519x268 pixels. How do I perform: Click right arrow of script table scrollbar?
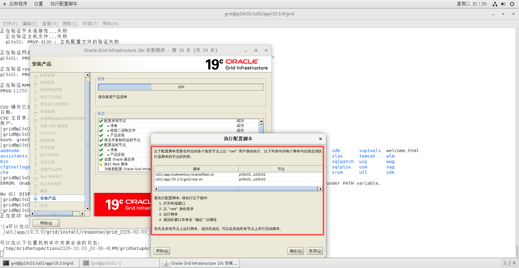pyautogui.click(x=320, y=189)
